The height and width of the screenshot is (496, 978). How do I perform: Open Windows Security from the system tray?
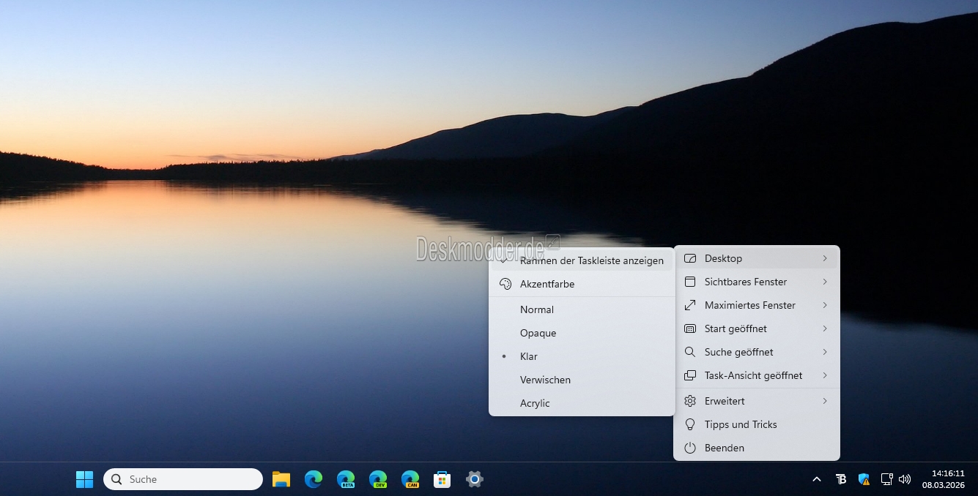coord(864,479)
